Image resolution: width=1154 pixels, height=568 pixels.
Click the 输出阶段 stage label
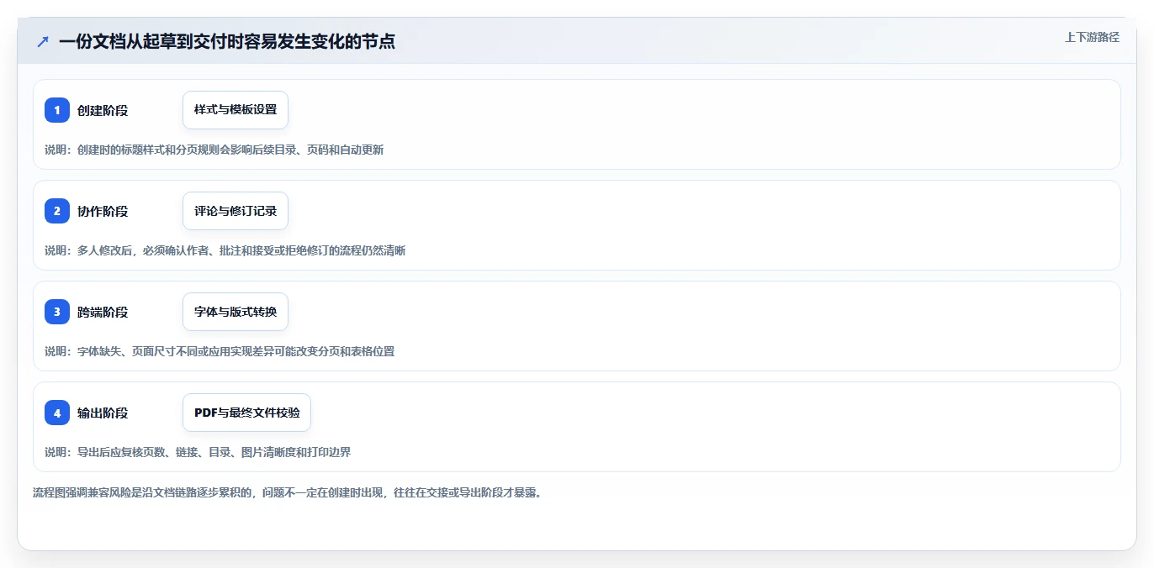tap(103, 413)
